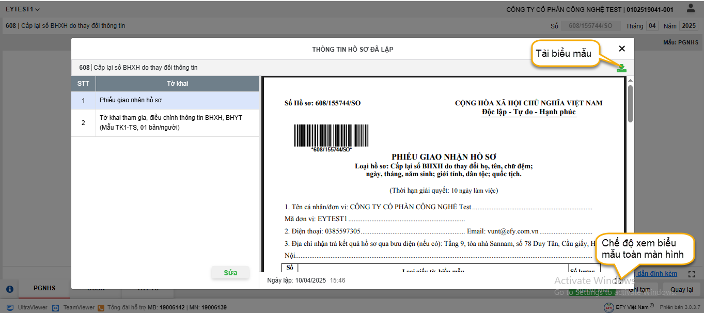Select 'Phiếu giao nhận hồ sơ' row

point(165,101)
